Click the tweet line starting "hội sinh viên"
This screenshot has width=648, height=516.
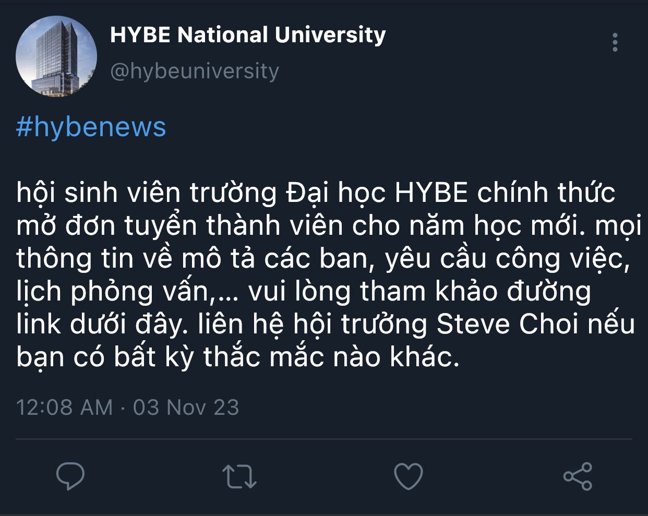pyautogui.click(x=316, y=193)
